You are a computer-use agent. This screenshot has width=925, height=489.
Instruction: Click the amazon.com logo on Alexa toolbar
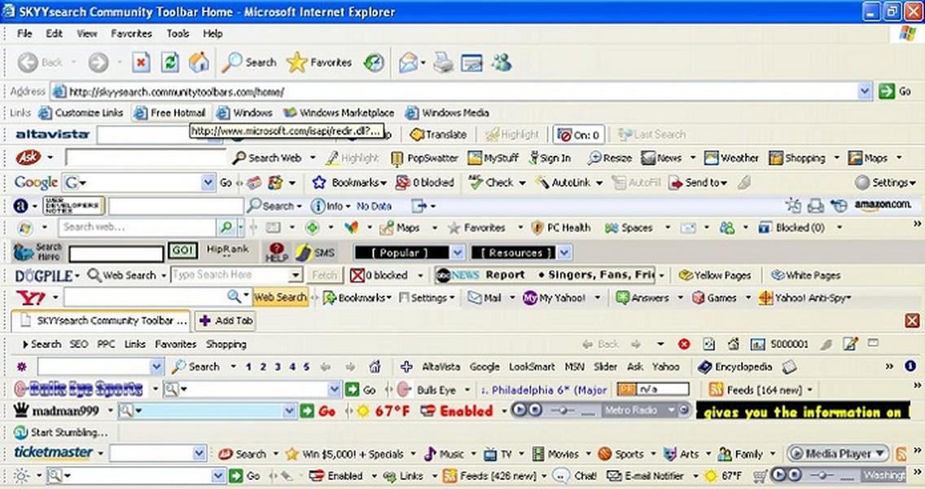click(x=883, y=205)
